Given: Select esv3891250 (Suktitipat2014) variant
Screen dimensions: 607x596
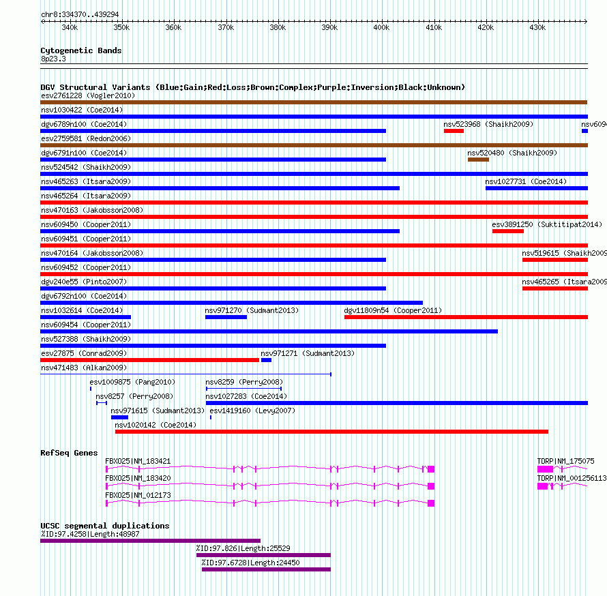Looking at the screenshot, I should click(x=508, y=231).
